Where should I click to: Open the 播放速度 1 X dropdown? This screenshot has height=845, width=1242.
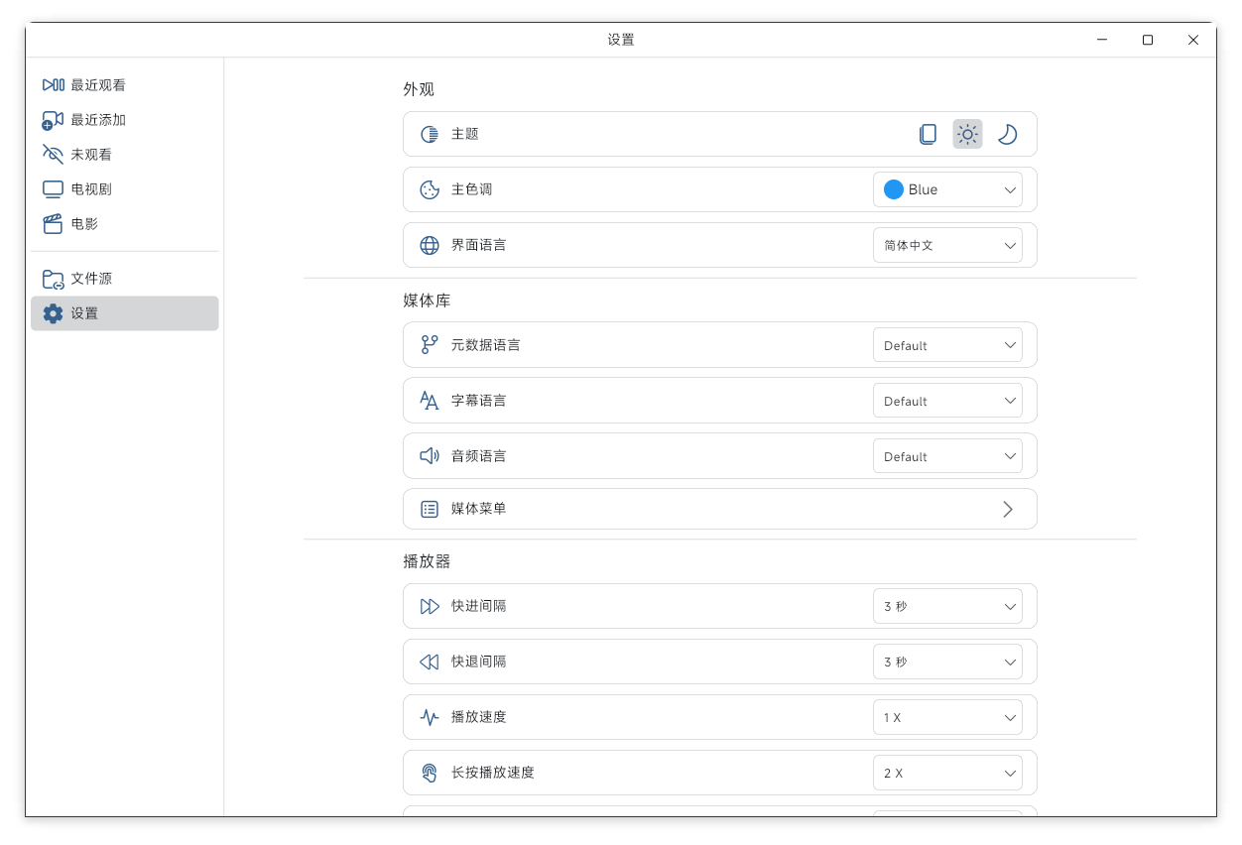(x=947, y=717)
